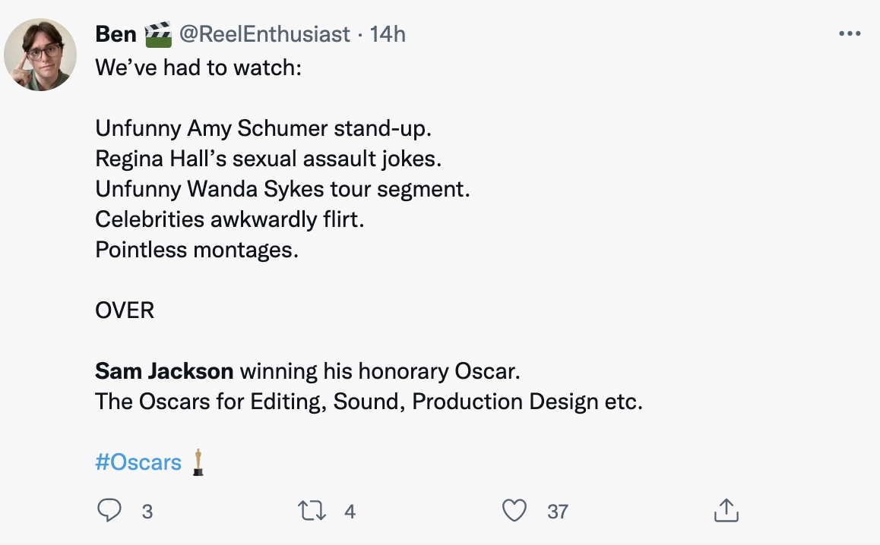Image resolution: width=880 pixels, height=545 pixels.
Task: Open the share menu via the share icon
Action: [726, 511]
